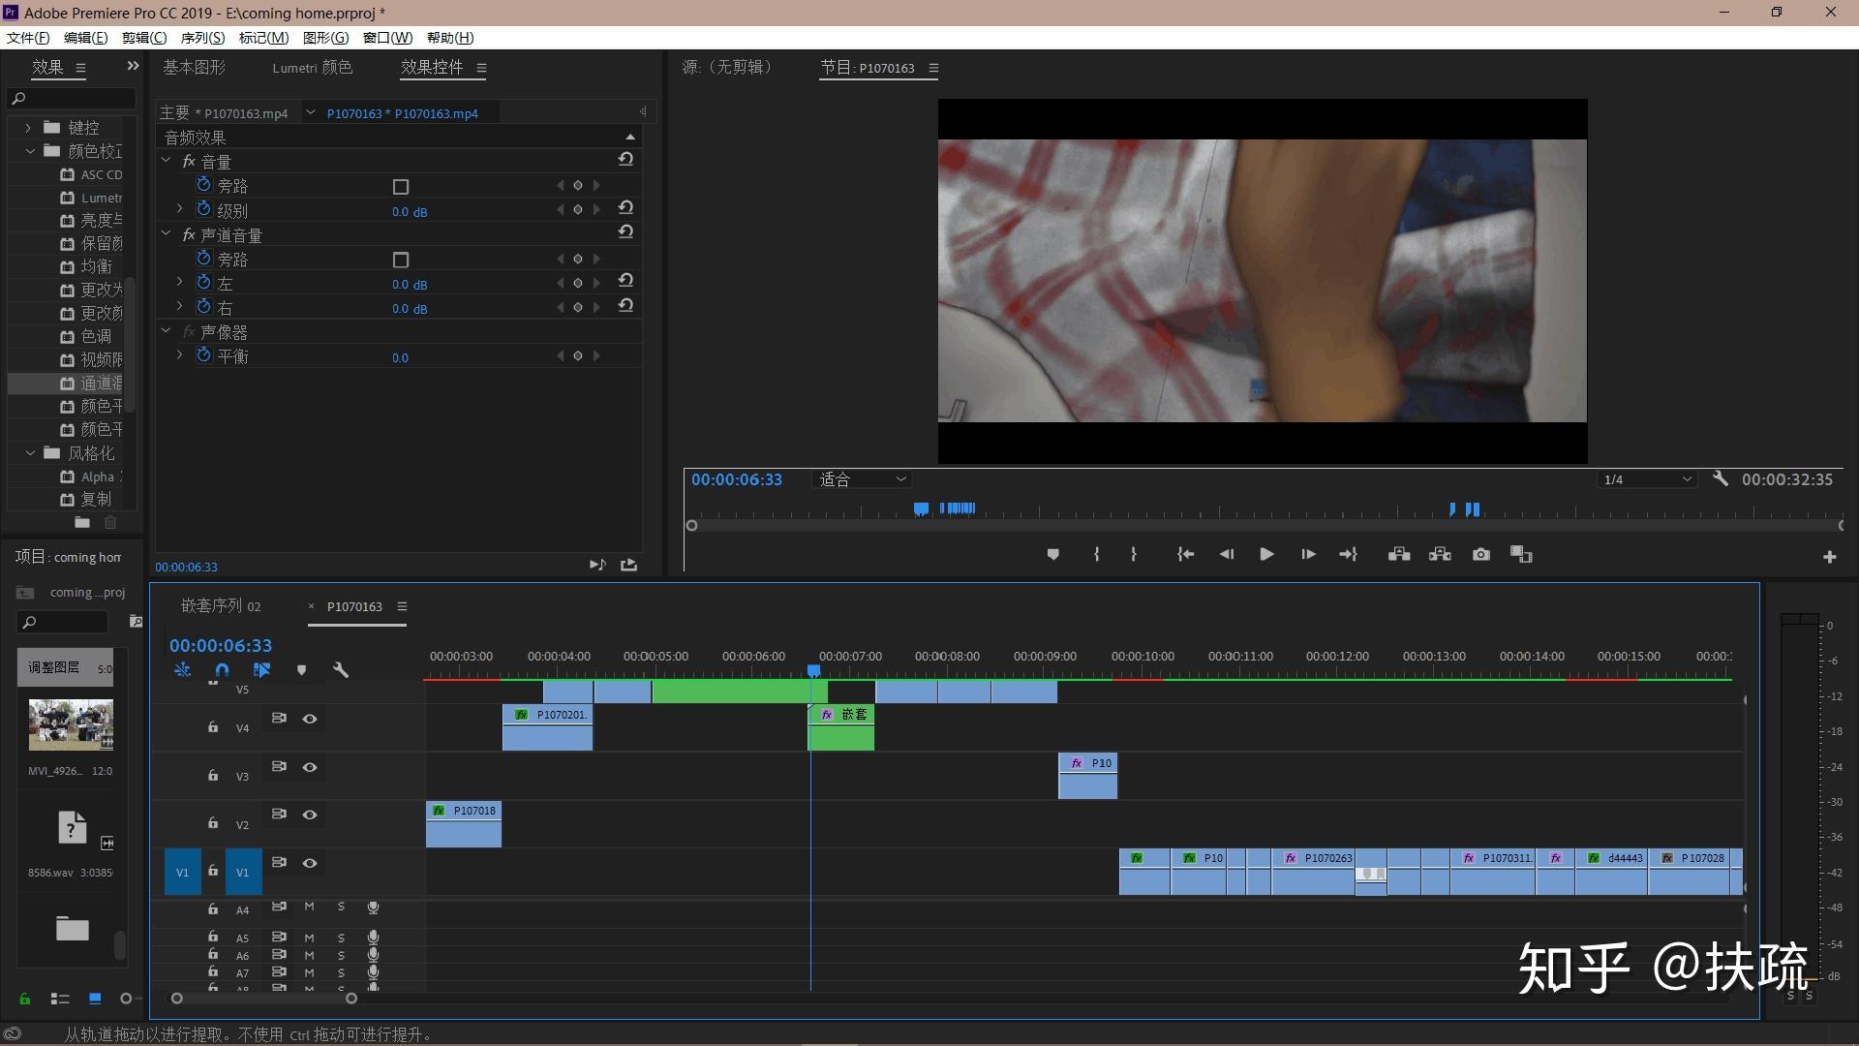This screenshot has height=1046, width=1859.
Task: Hide track V1 with eye icon
Action: [310, 863]
